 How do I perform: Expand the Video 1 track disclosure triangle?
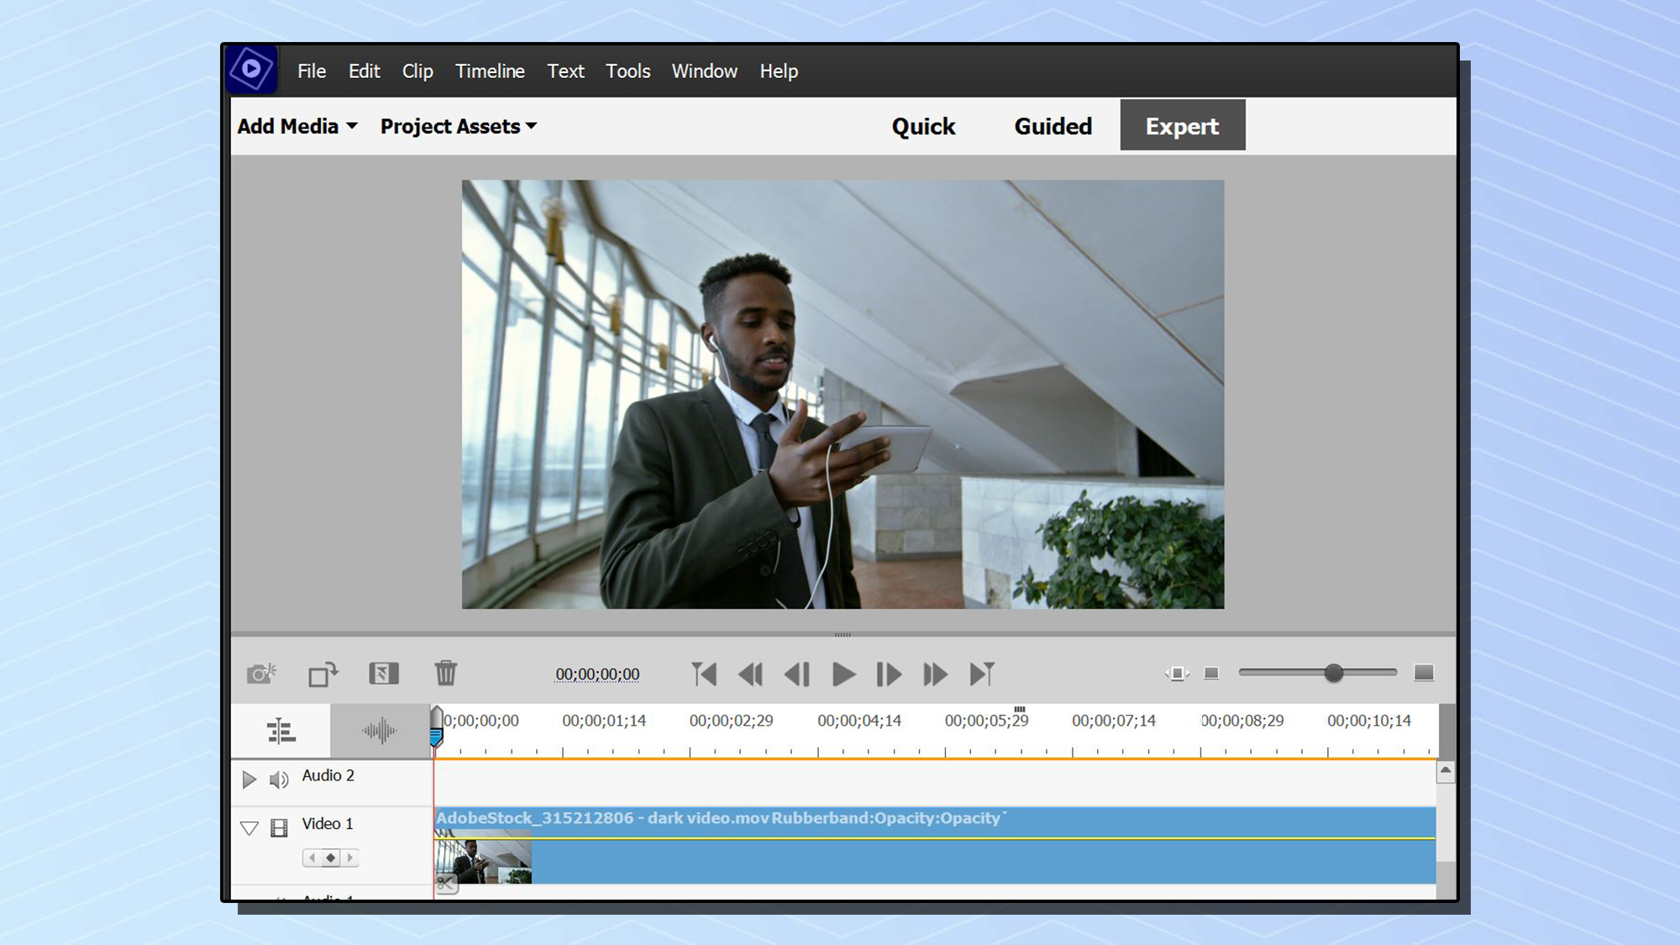click(x=248, y=824)
